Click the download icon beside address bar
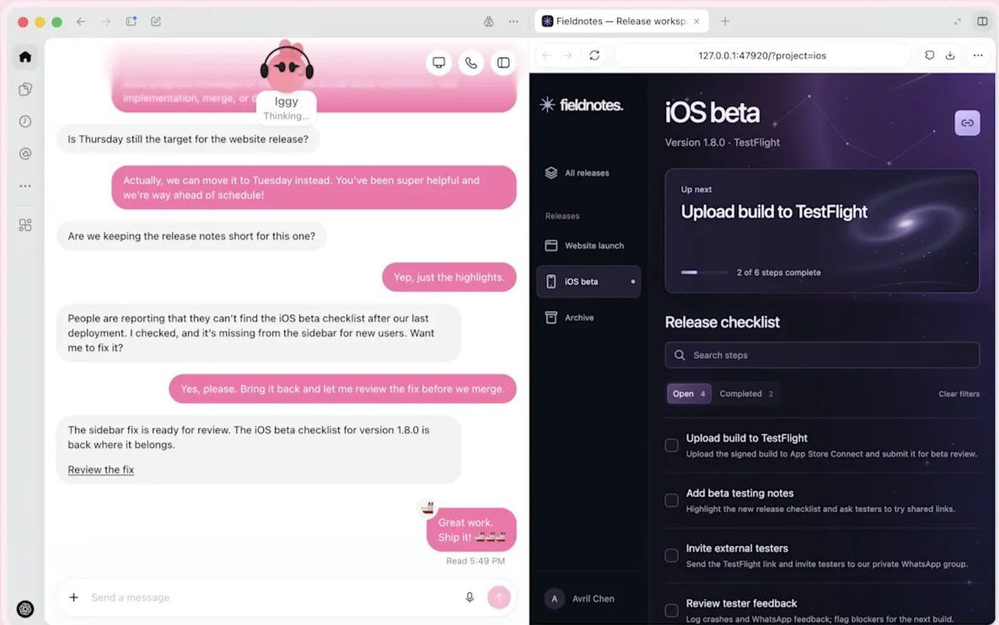Screen dimensions: 999x625 950,56
